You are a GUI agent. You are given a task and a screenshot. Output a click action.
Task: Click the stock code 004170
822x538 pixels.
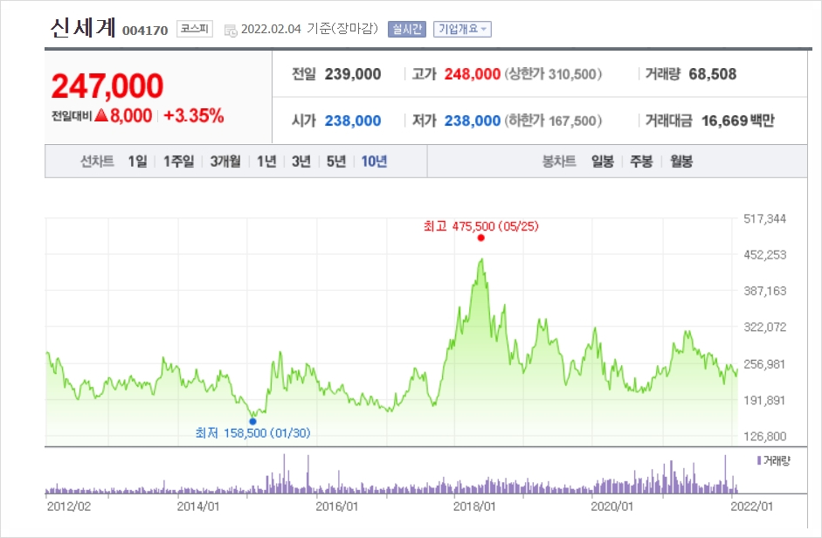tap(145, 31)
